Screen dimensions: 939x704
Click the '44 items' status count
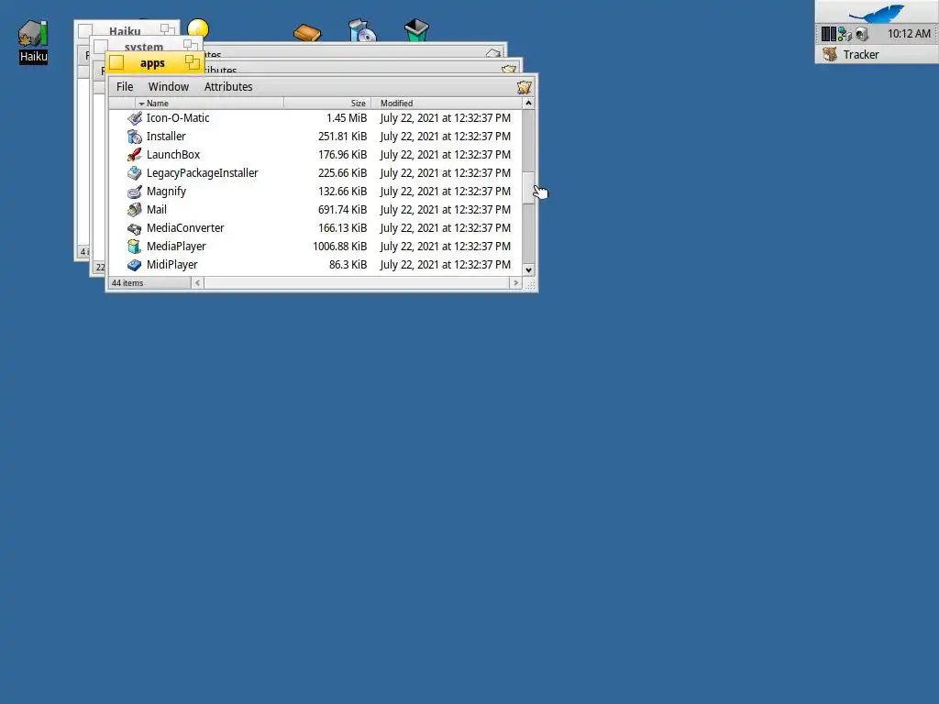point(127,283)
